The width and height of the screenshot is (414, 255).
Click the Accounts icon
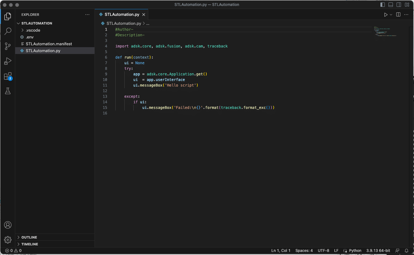pyautogui.click(x=8, y=225)
